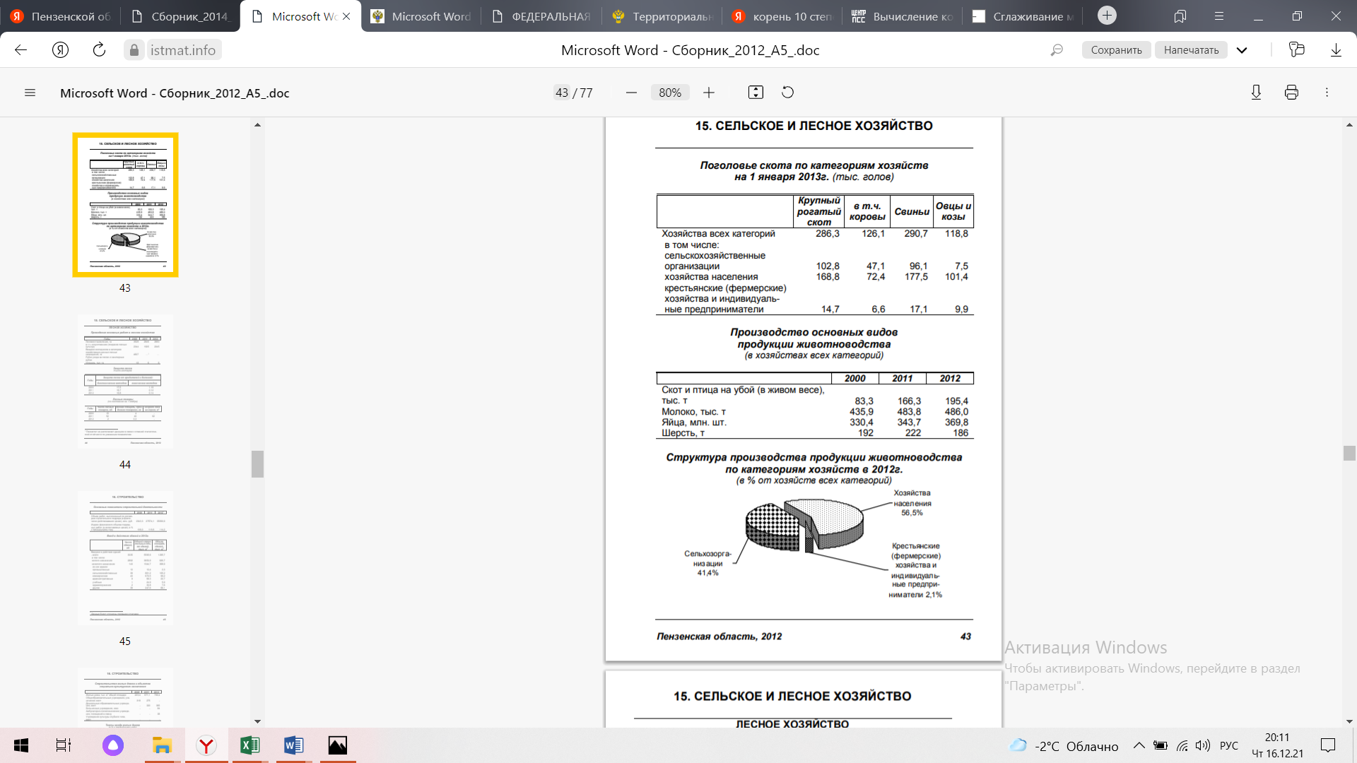Open Word from the taskbar
1357x763 pixels.
coord(293,745)
